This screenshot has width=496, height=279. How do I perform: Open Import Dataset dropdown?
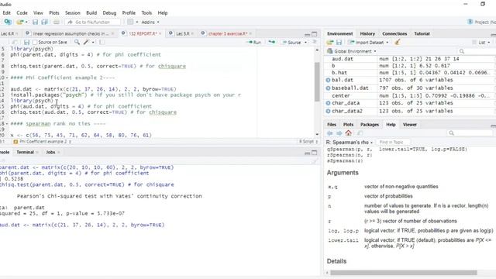tap(368, 43)
